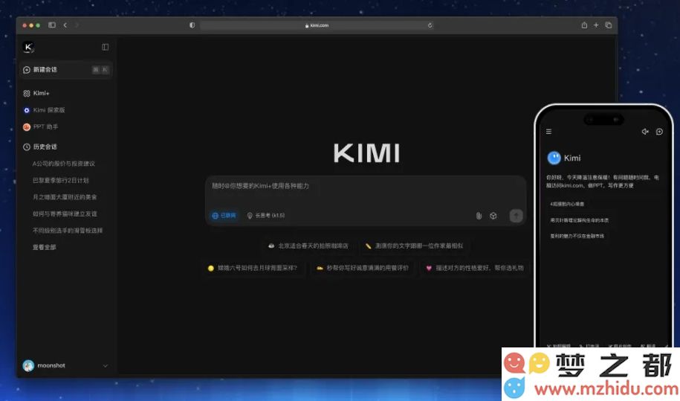Click the kimi.com address bar
This screenshot has height=401, width=680.
pos(317,25)
